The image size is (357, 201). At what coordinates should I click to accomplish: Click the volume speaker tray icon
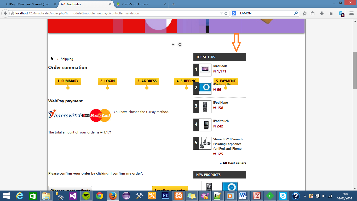(x=324, y=196)
